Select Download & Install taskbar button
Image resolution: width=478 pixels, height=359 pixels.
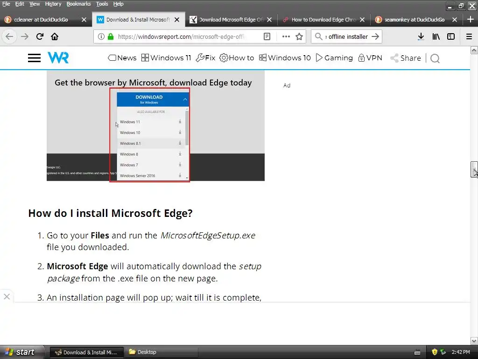pyautogui.click(x=86, y=352)
